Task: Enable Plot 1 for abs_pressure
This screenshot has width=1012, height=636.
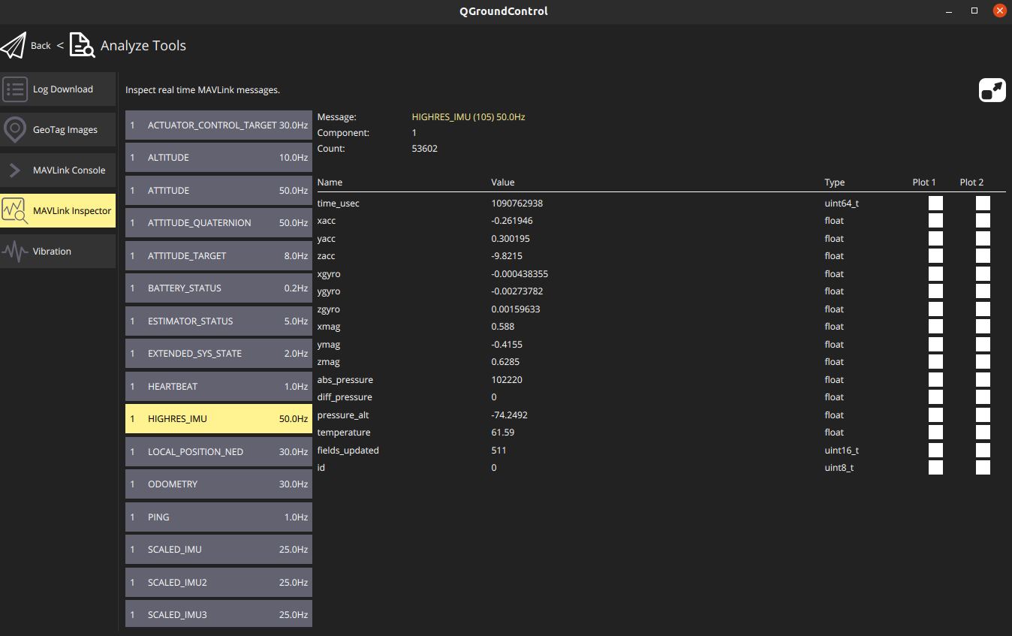Action: point(935,379)
